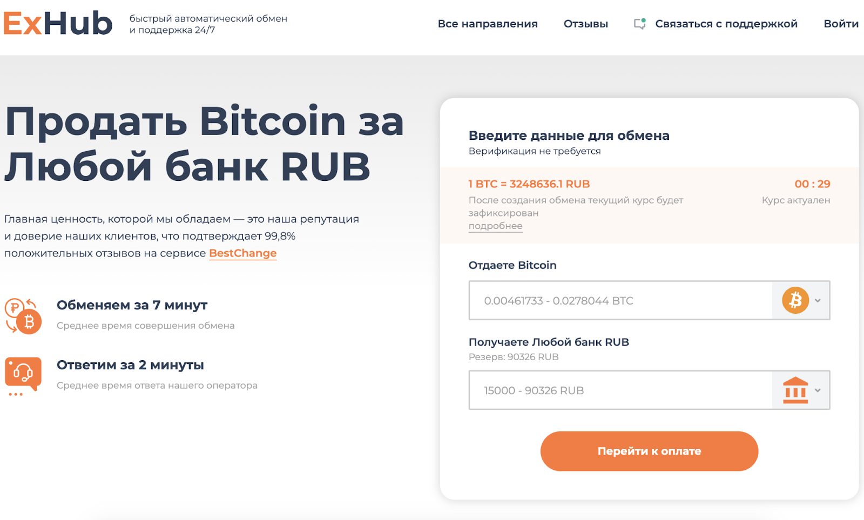Click the ExHub logo
Image resolution: width=864 pixels, height=520 pixels.
point(58,23)
